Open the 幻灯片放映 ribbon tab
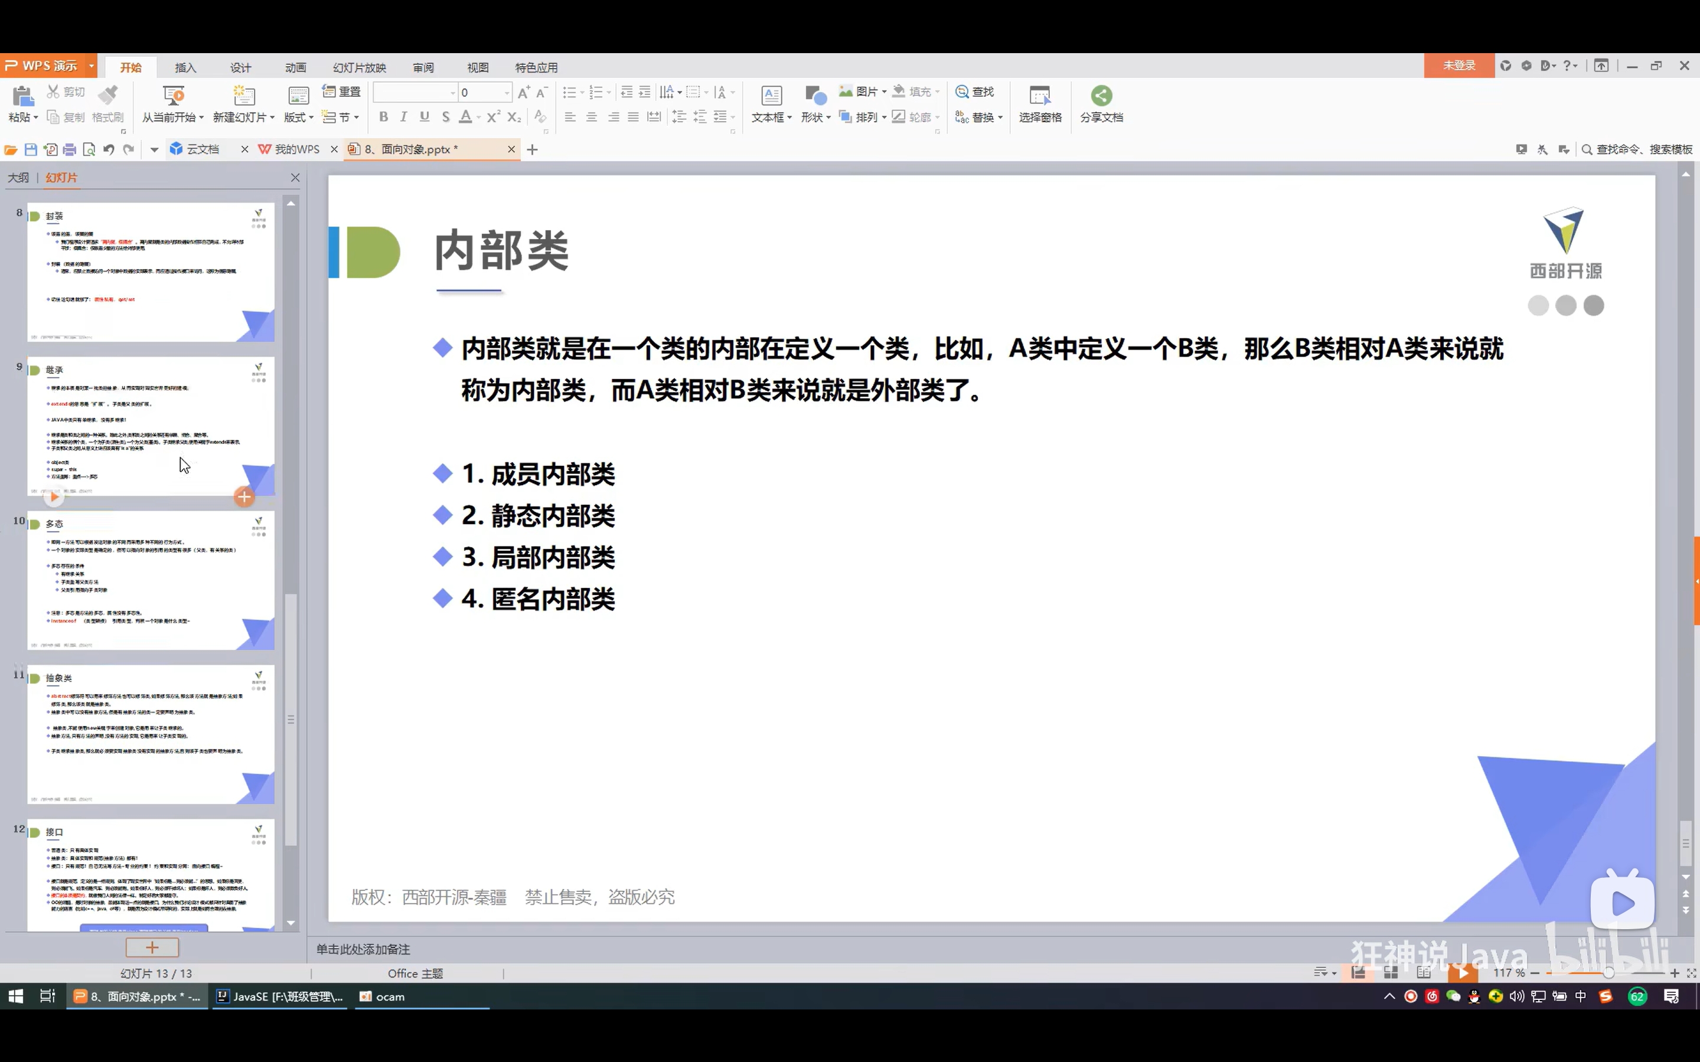Viewport: 1700px width, 1062px height. [x=359, y=67]
